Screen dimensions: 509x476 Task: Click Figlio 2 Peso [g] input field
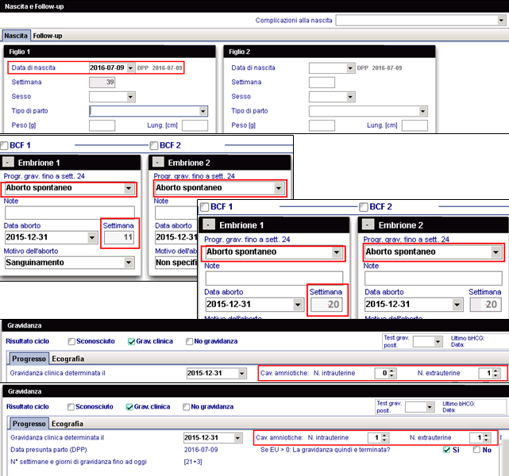[322, 125]
